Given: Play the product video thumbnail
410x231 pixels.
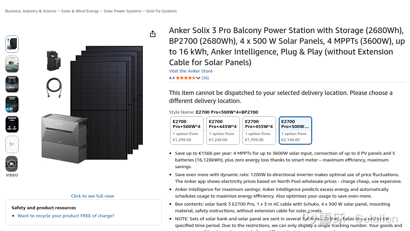Looking at the screenshot, I should [x=12, y=164].
